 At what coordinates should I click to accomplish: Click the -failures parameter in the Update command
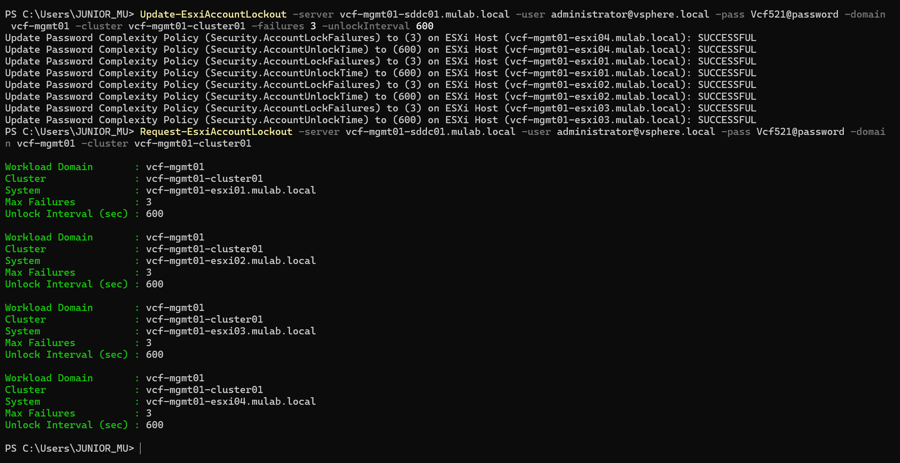(278, 26)
